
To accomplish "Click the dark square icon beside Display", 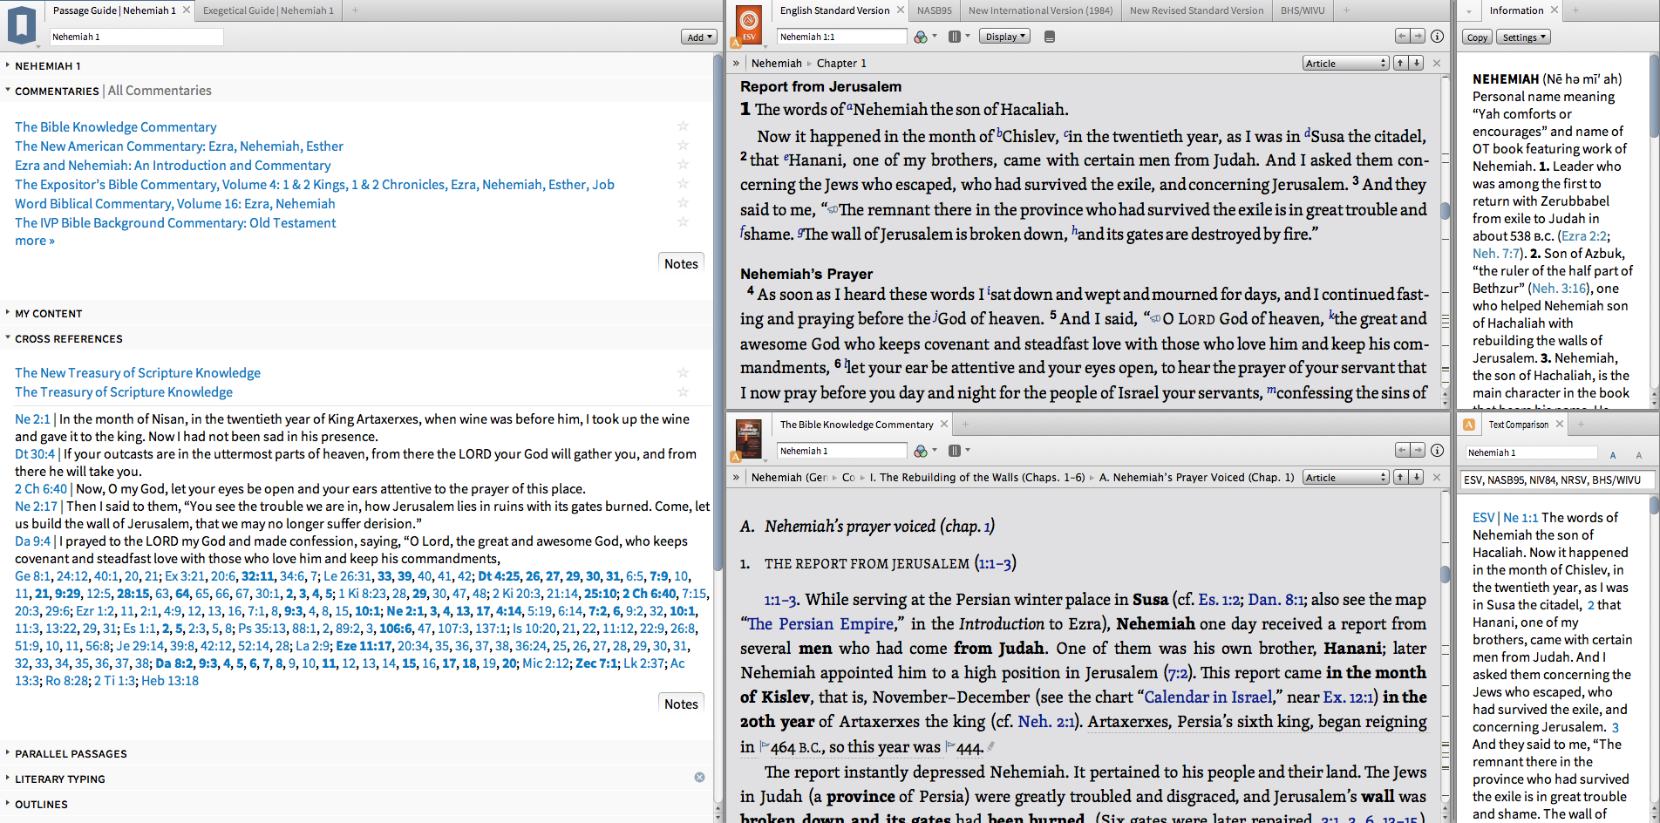I will pos(1049,37).
